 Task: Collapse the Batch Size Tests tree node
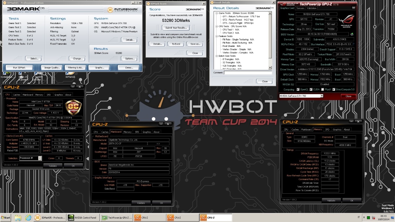click(216, 56)
